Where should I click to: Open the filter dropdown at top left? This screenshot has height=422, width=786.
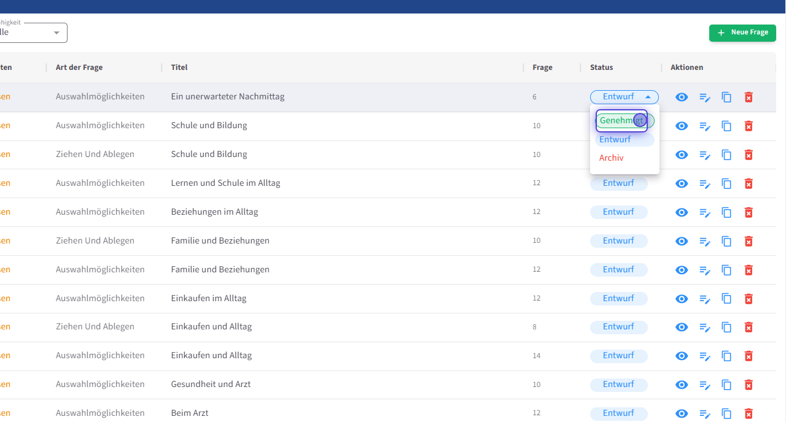(x=34, y=33)
